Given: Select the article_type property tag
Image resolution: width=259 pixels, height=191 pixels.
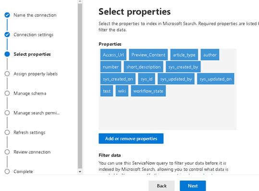Looking at the screenshot, I should coord(184,55).
